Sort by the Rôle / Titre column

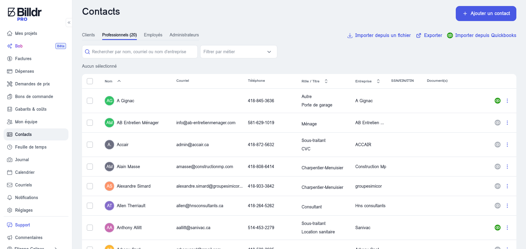coord(326,81)
